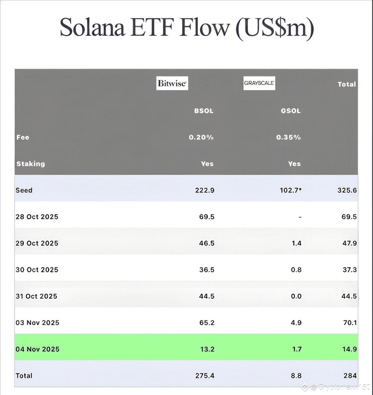Select the highlighted 04 Nov 2025 row label
This screenshot has height=395, width=373.
tap(37, 349)
